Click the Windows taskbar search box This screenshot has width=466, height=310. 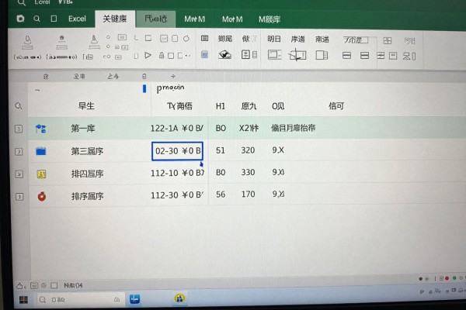[x=80, y=300]
